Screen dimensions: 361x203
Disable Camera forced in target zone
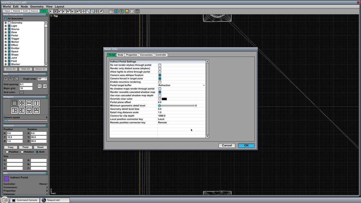click(160, 78)
